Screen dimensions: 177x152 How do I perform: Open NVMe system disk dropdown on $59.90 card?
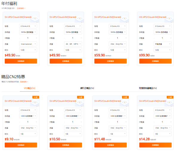[118, 32]
